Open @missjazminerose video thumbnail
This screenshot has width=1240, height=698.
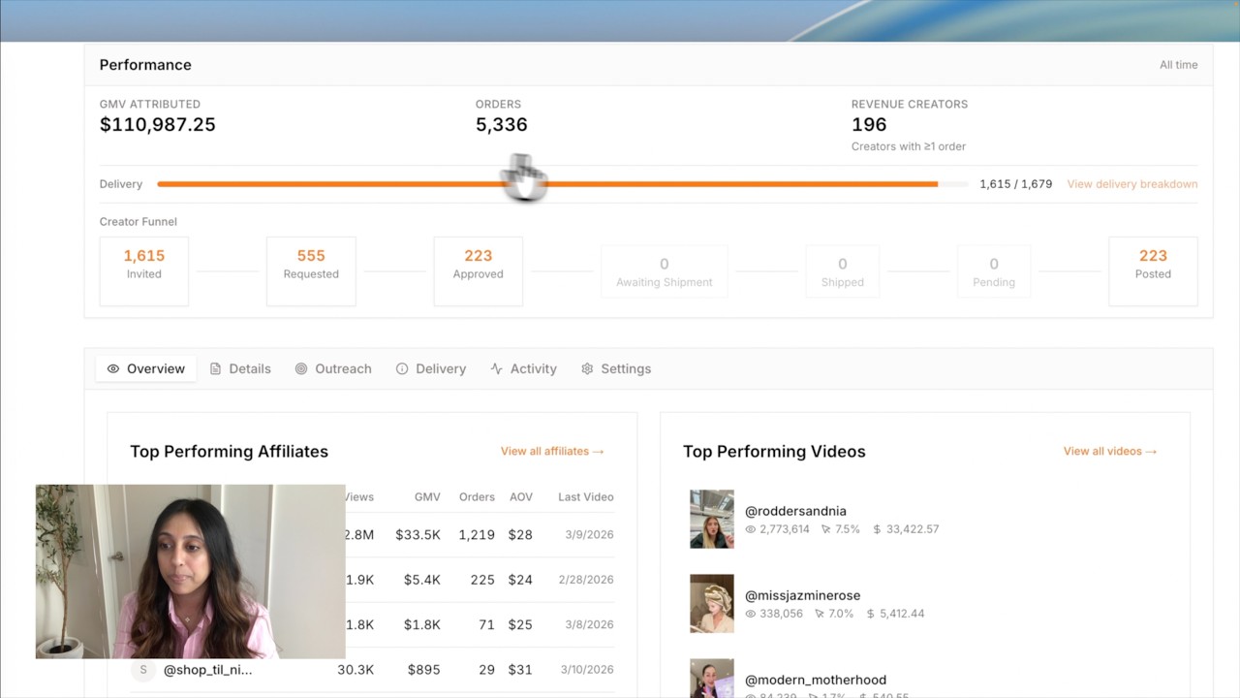click(712, 603)
